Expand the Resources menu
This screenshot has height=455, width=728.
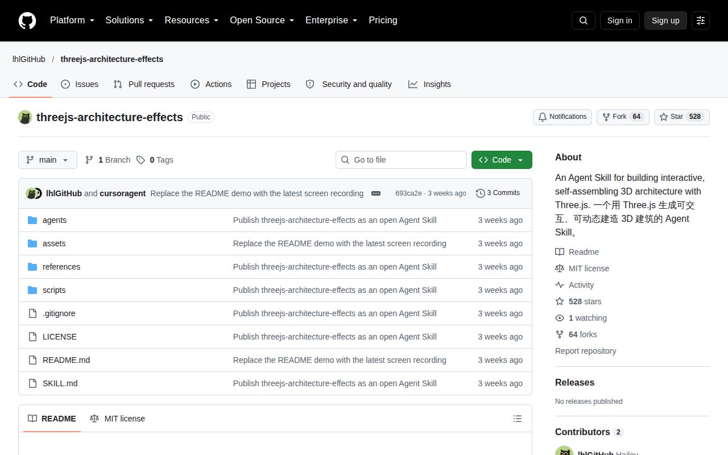pos(192,20)
